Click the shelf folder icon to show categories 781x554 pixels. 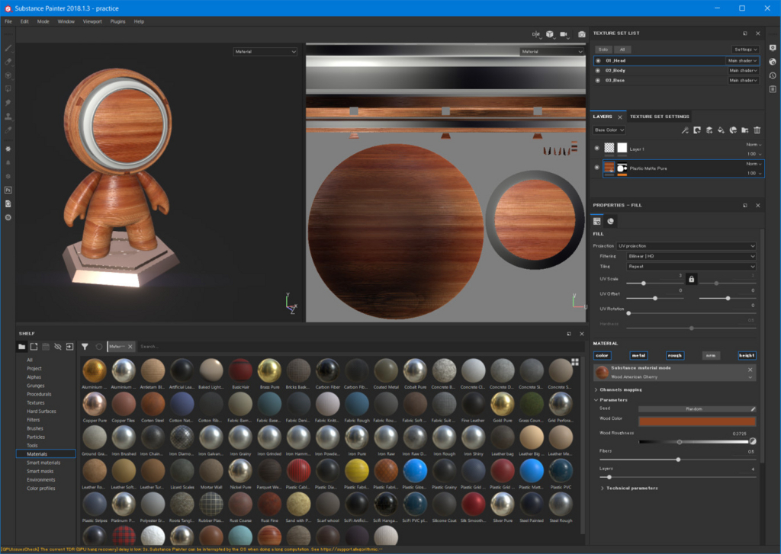click(x=22, y=347)
